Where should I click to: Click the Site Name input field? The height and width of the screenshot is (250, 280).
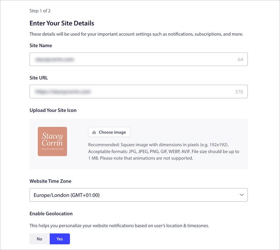[x=133, y=59]
